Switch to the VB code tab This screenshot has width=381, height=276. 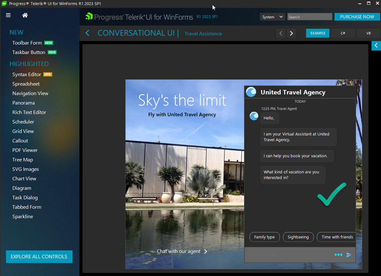click(368, 33)
